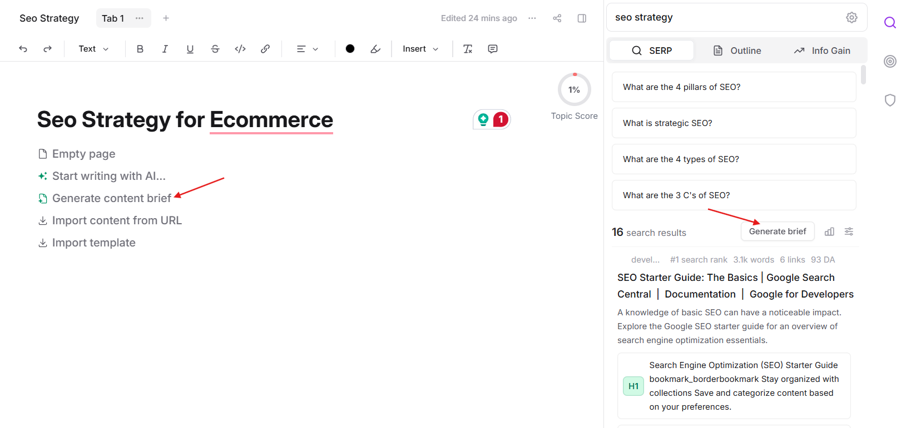Switch to the Outline tab
Image resolution: width=901 pixels, height=428 pixels.
point(737,51)
